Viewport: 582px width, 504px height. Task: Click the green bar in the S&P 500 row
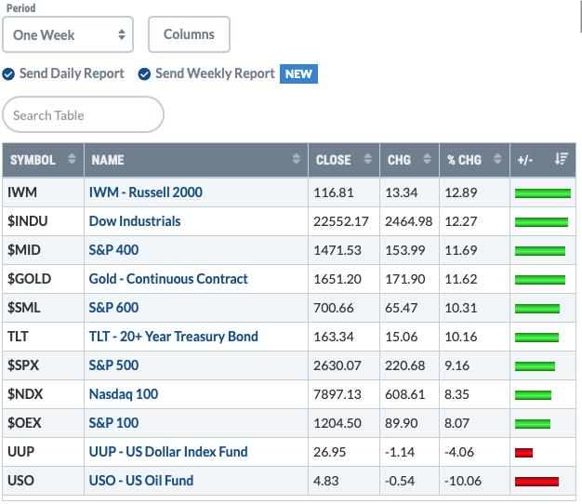535,366
